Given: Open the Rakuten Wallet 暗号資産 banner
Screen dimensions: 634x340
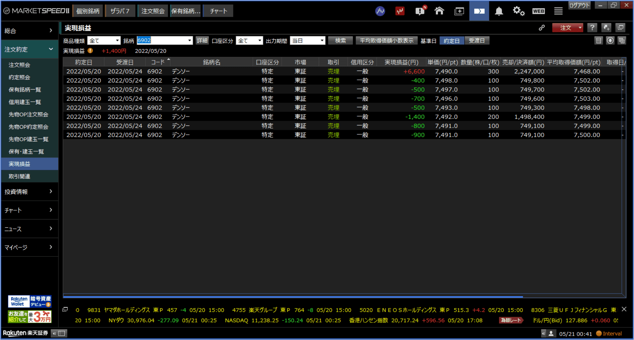Looking at the screenshot, I should pyautogui.click(x=29, y=301).
